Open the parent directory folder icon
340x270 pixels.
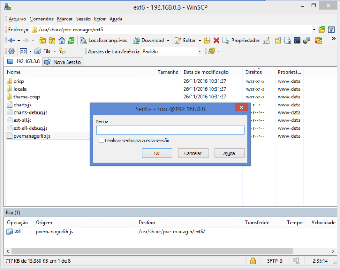point(43,40)
